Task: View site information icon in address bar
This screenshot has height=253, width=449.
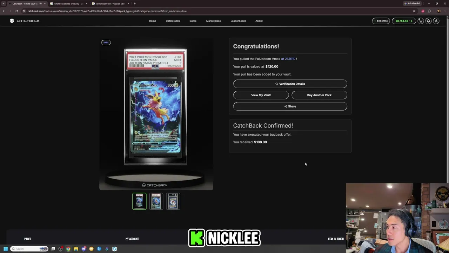Action: [x=24, y=11]
